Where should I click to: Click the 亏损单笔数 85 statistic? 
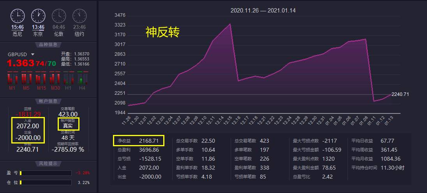coord(250,177)
